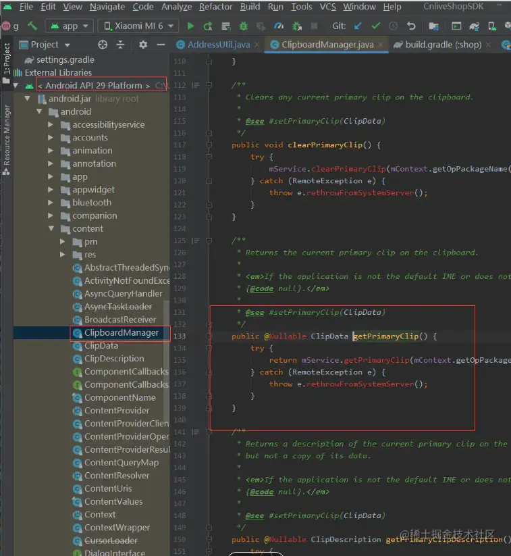Fold getPrimaryClip method at line 133
Image resolution: width=511 pixels, height=556 pixels.
[x=209, y=336]
